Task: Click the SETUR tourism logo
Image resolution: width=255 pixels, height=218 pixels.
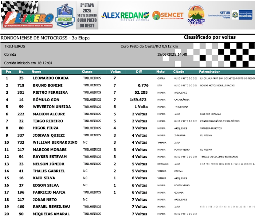Action: 224,15
